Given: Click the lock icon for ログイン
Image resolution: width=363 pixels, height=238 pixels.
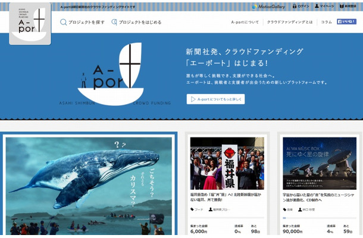Looking at the screenshot, I should [x=295, y=7].
